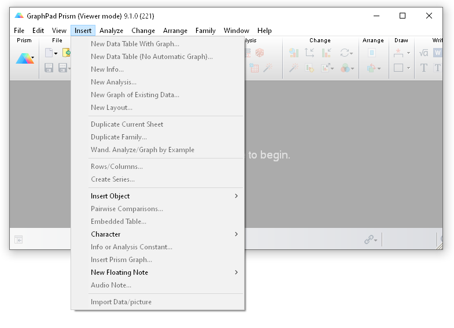454x328 pixels.
Task: Click the yellow folder Open file icon
Action: [67, 53]
